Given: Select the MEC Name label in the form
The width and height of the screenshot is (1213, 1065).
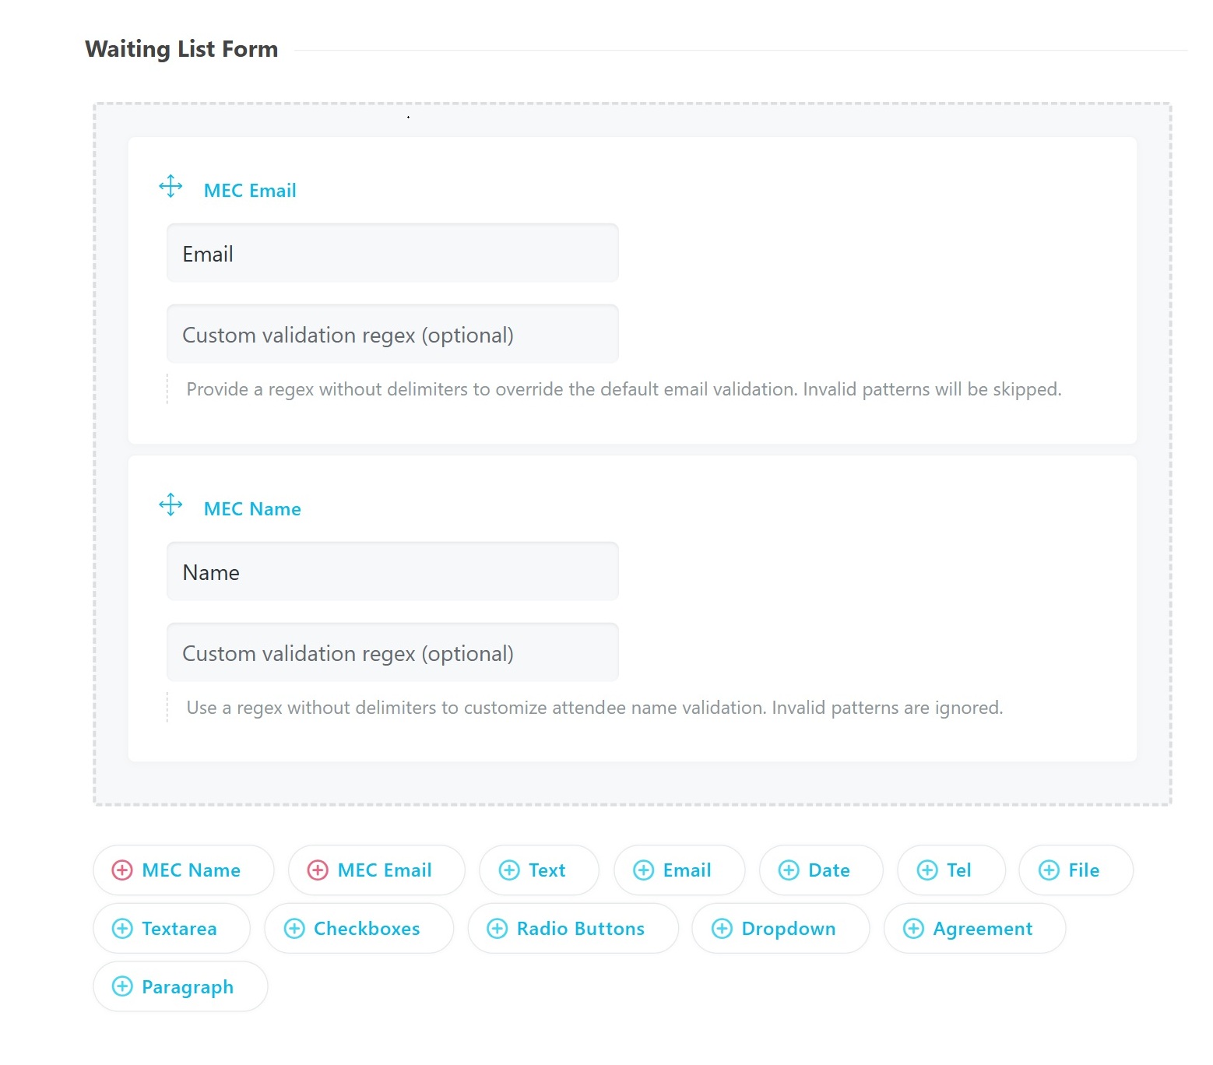Looking at the screenshot, I should (x=252, y=508).
